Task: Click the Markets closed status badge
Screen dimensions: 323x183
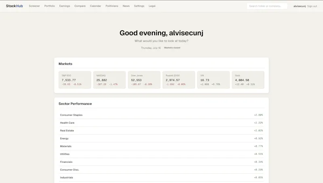Action: [172, 48]
